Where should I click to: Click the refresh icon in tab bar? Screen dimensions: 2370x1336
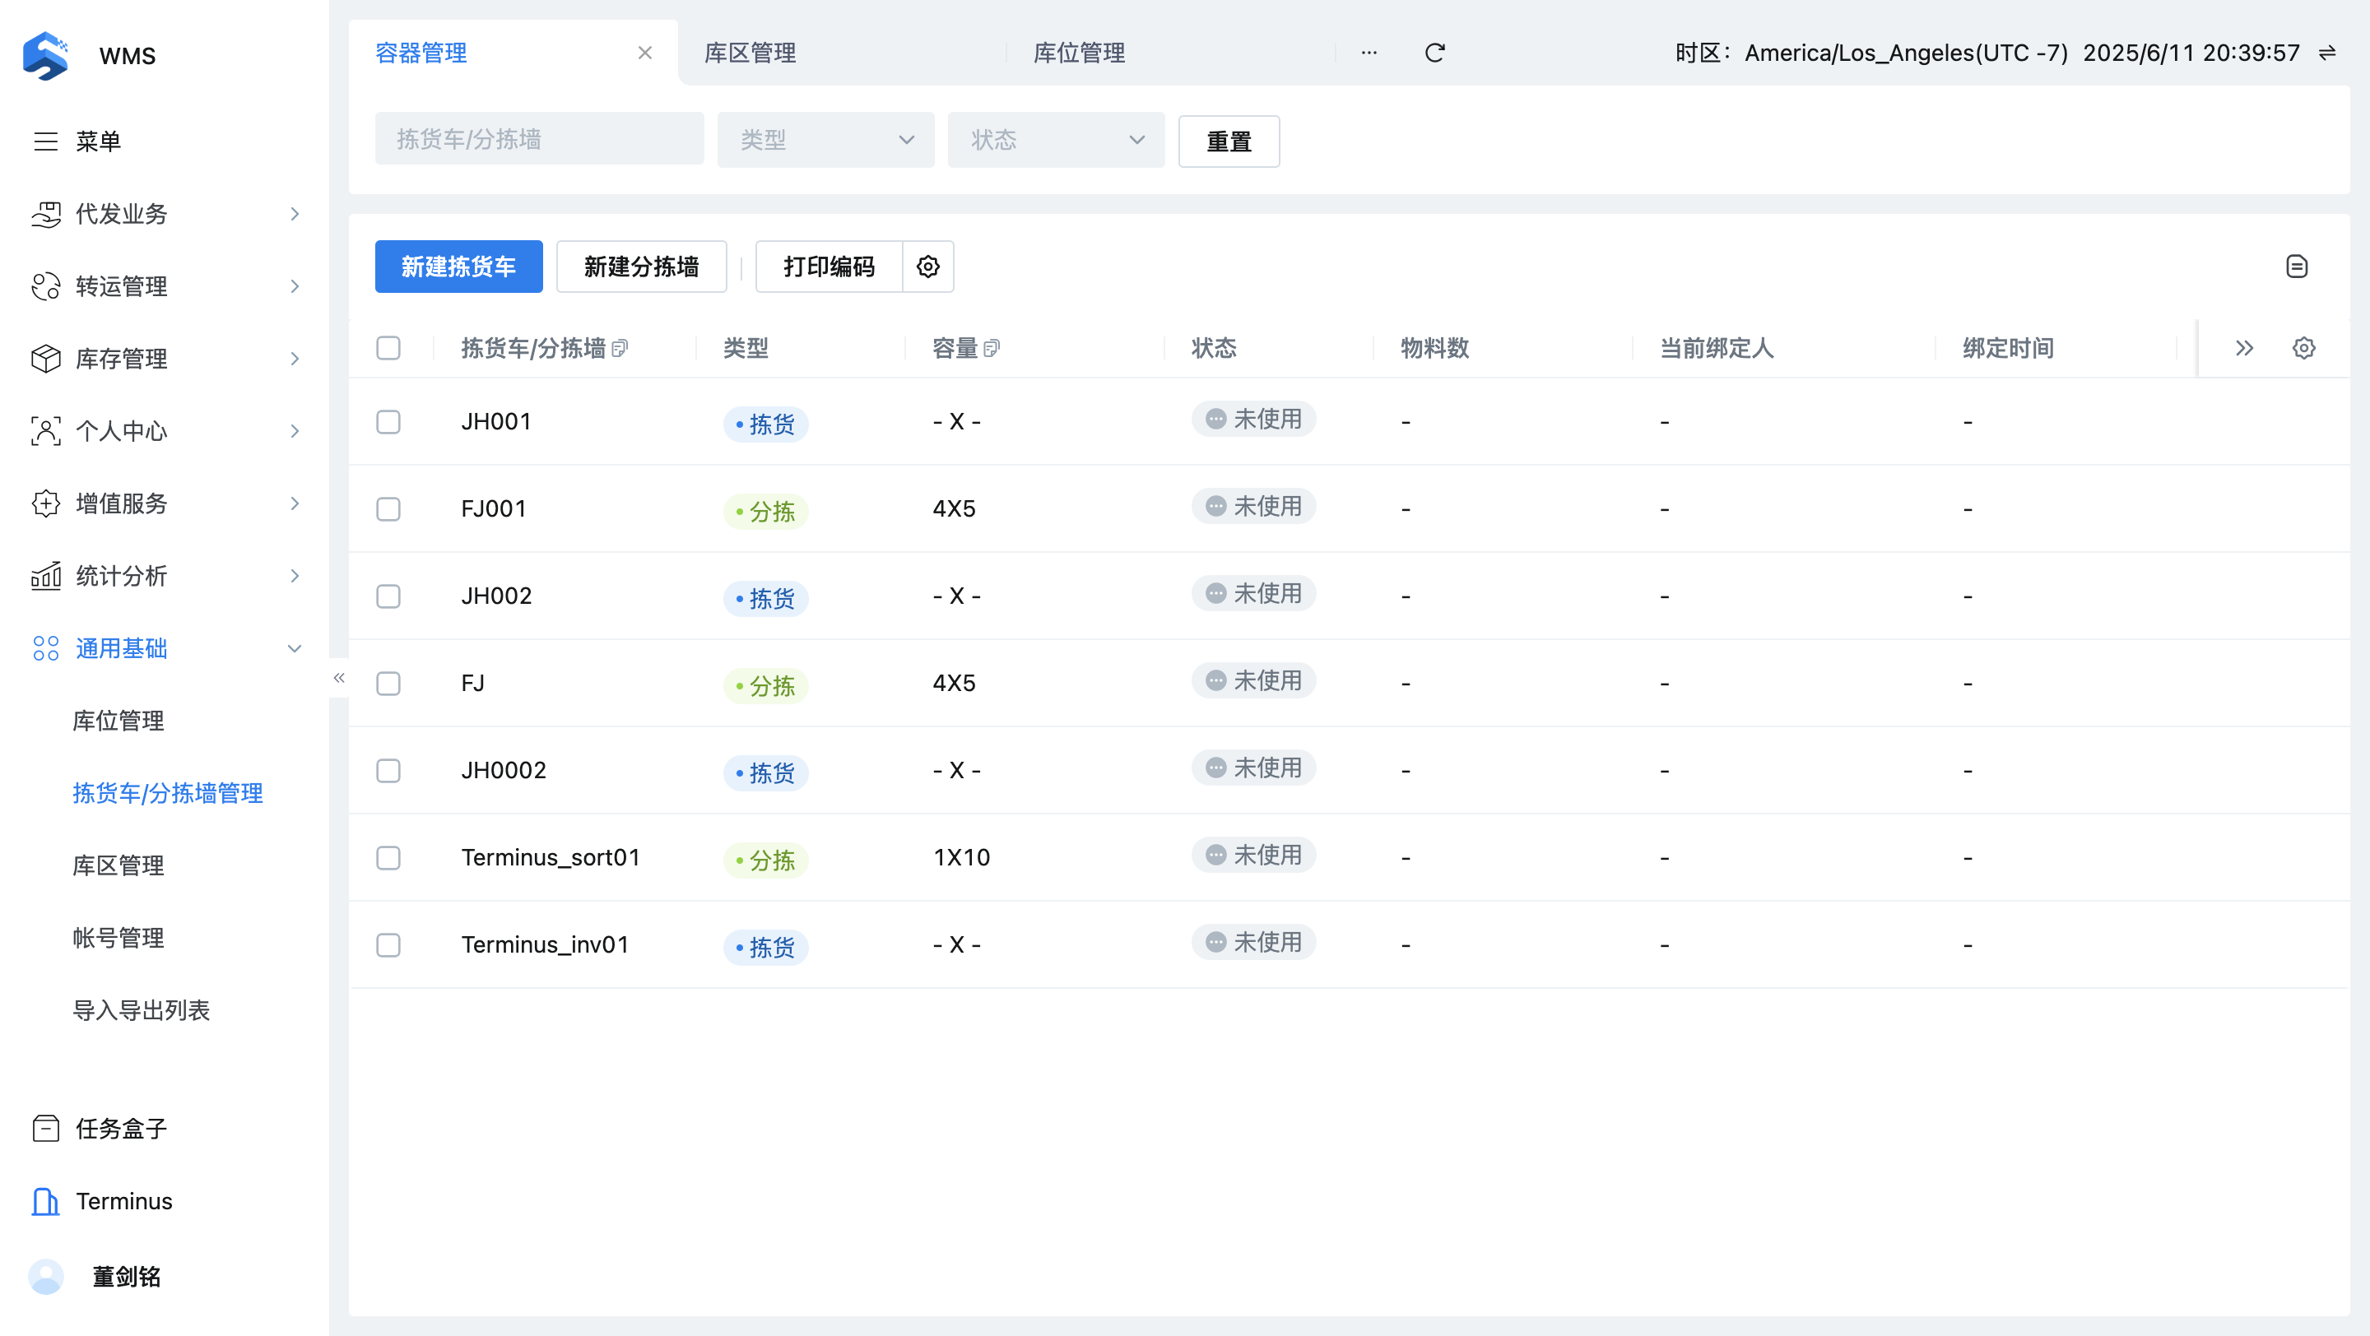click(x=1434, y=53)
